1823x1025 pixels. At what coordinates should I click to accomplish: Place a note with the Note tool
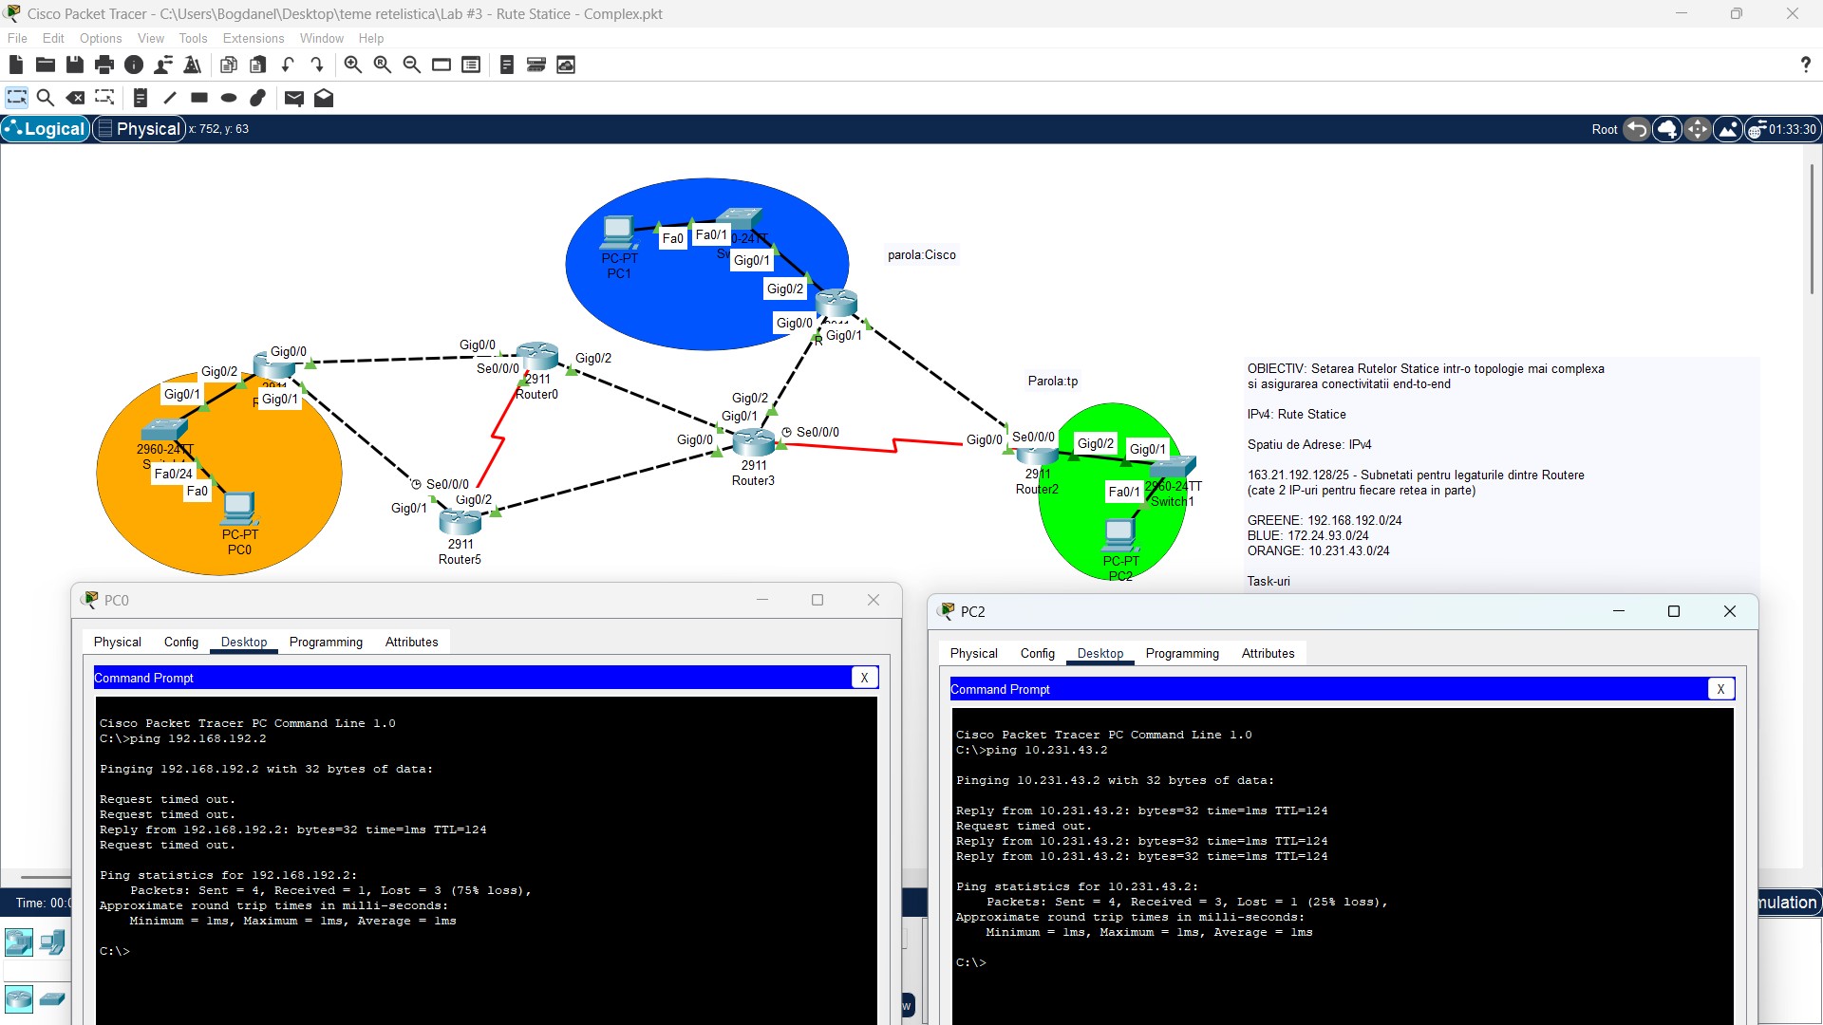pos(141,98)
